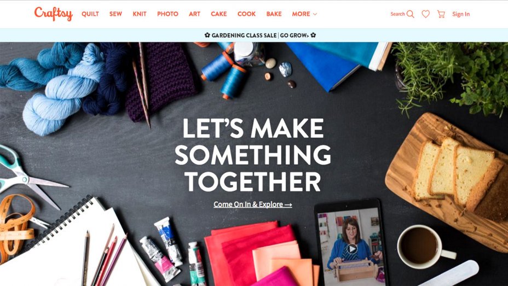
Task: Click flower icon right of Go Grow
Action: 313,35
